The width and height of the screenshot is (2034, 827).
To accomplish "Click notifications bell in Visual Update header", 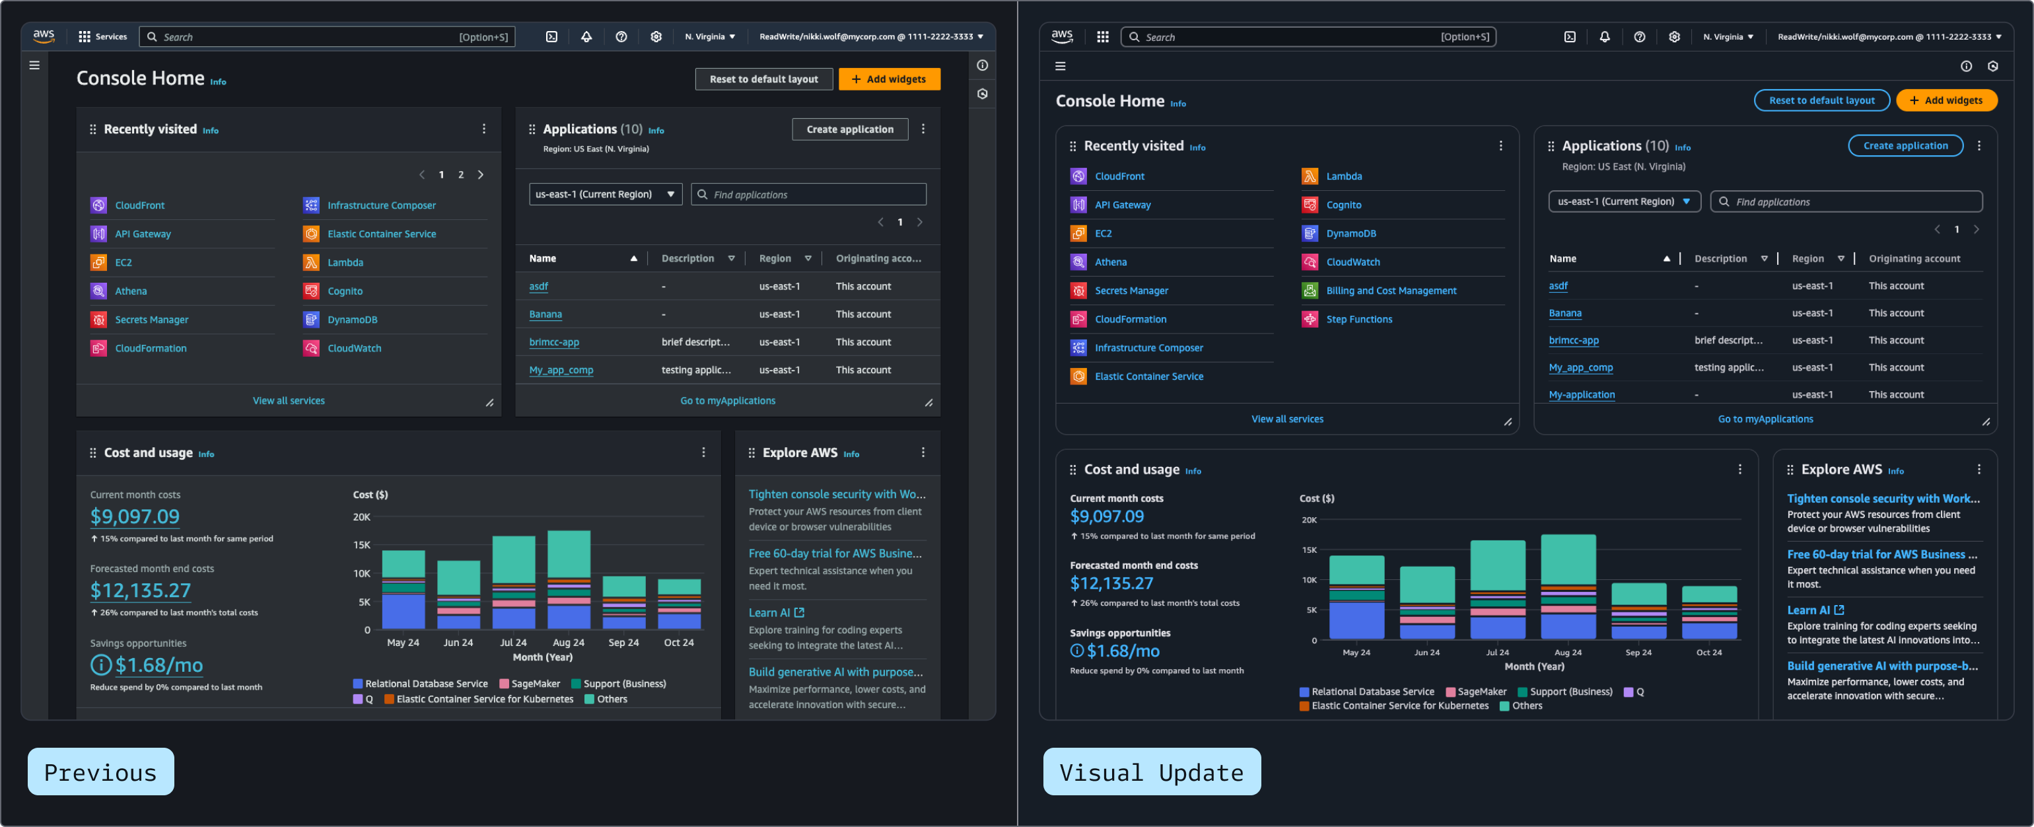I will point(1605,36).
